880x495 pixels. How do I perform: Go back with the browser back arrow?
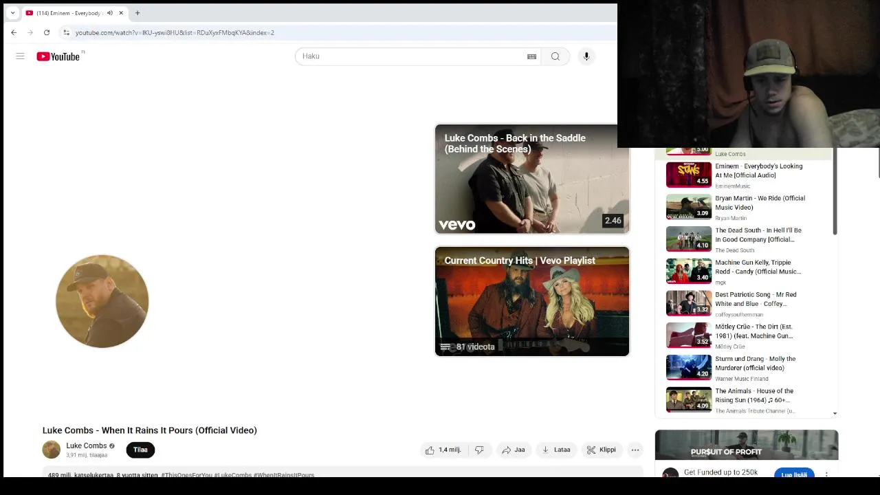(x=14, y=32)
